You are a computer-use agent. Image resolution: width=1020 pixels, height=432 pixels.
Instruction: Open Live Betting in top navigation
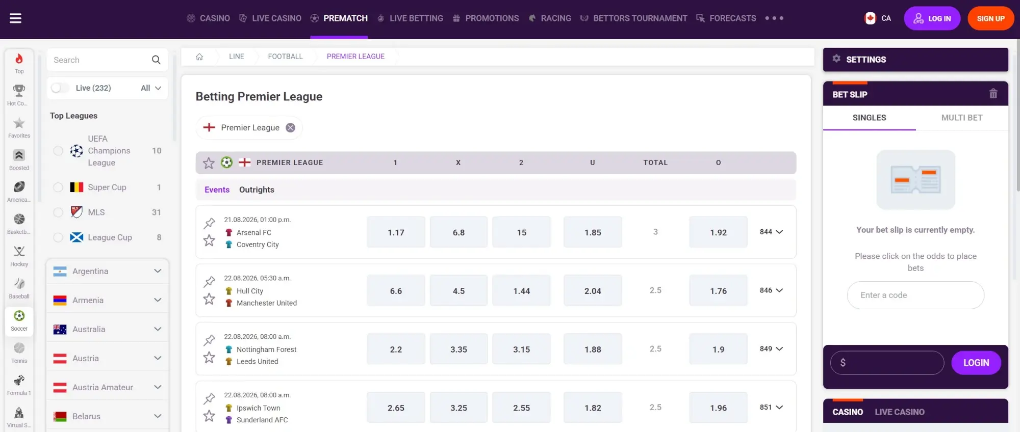[410, 18]
